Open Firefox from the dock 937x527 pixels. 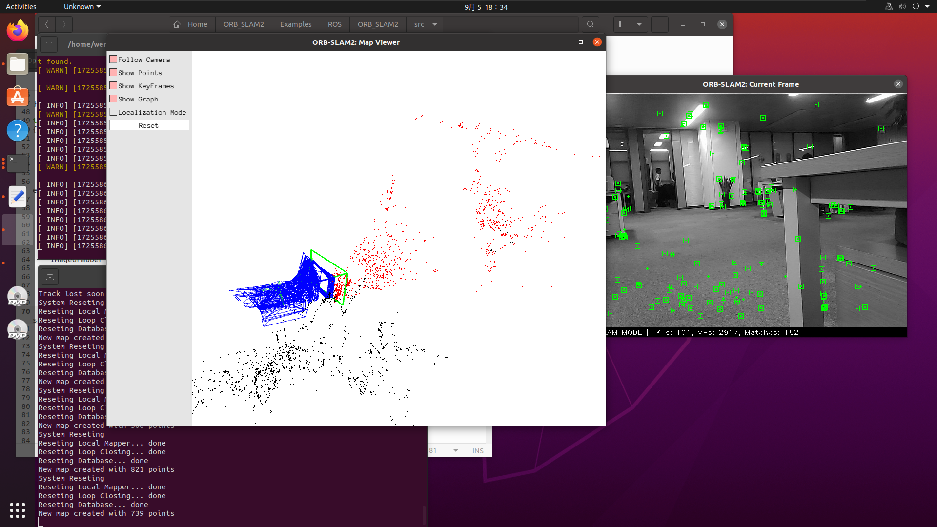click(18, 31)
